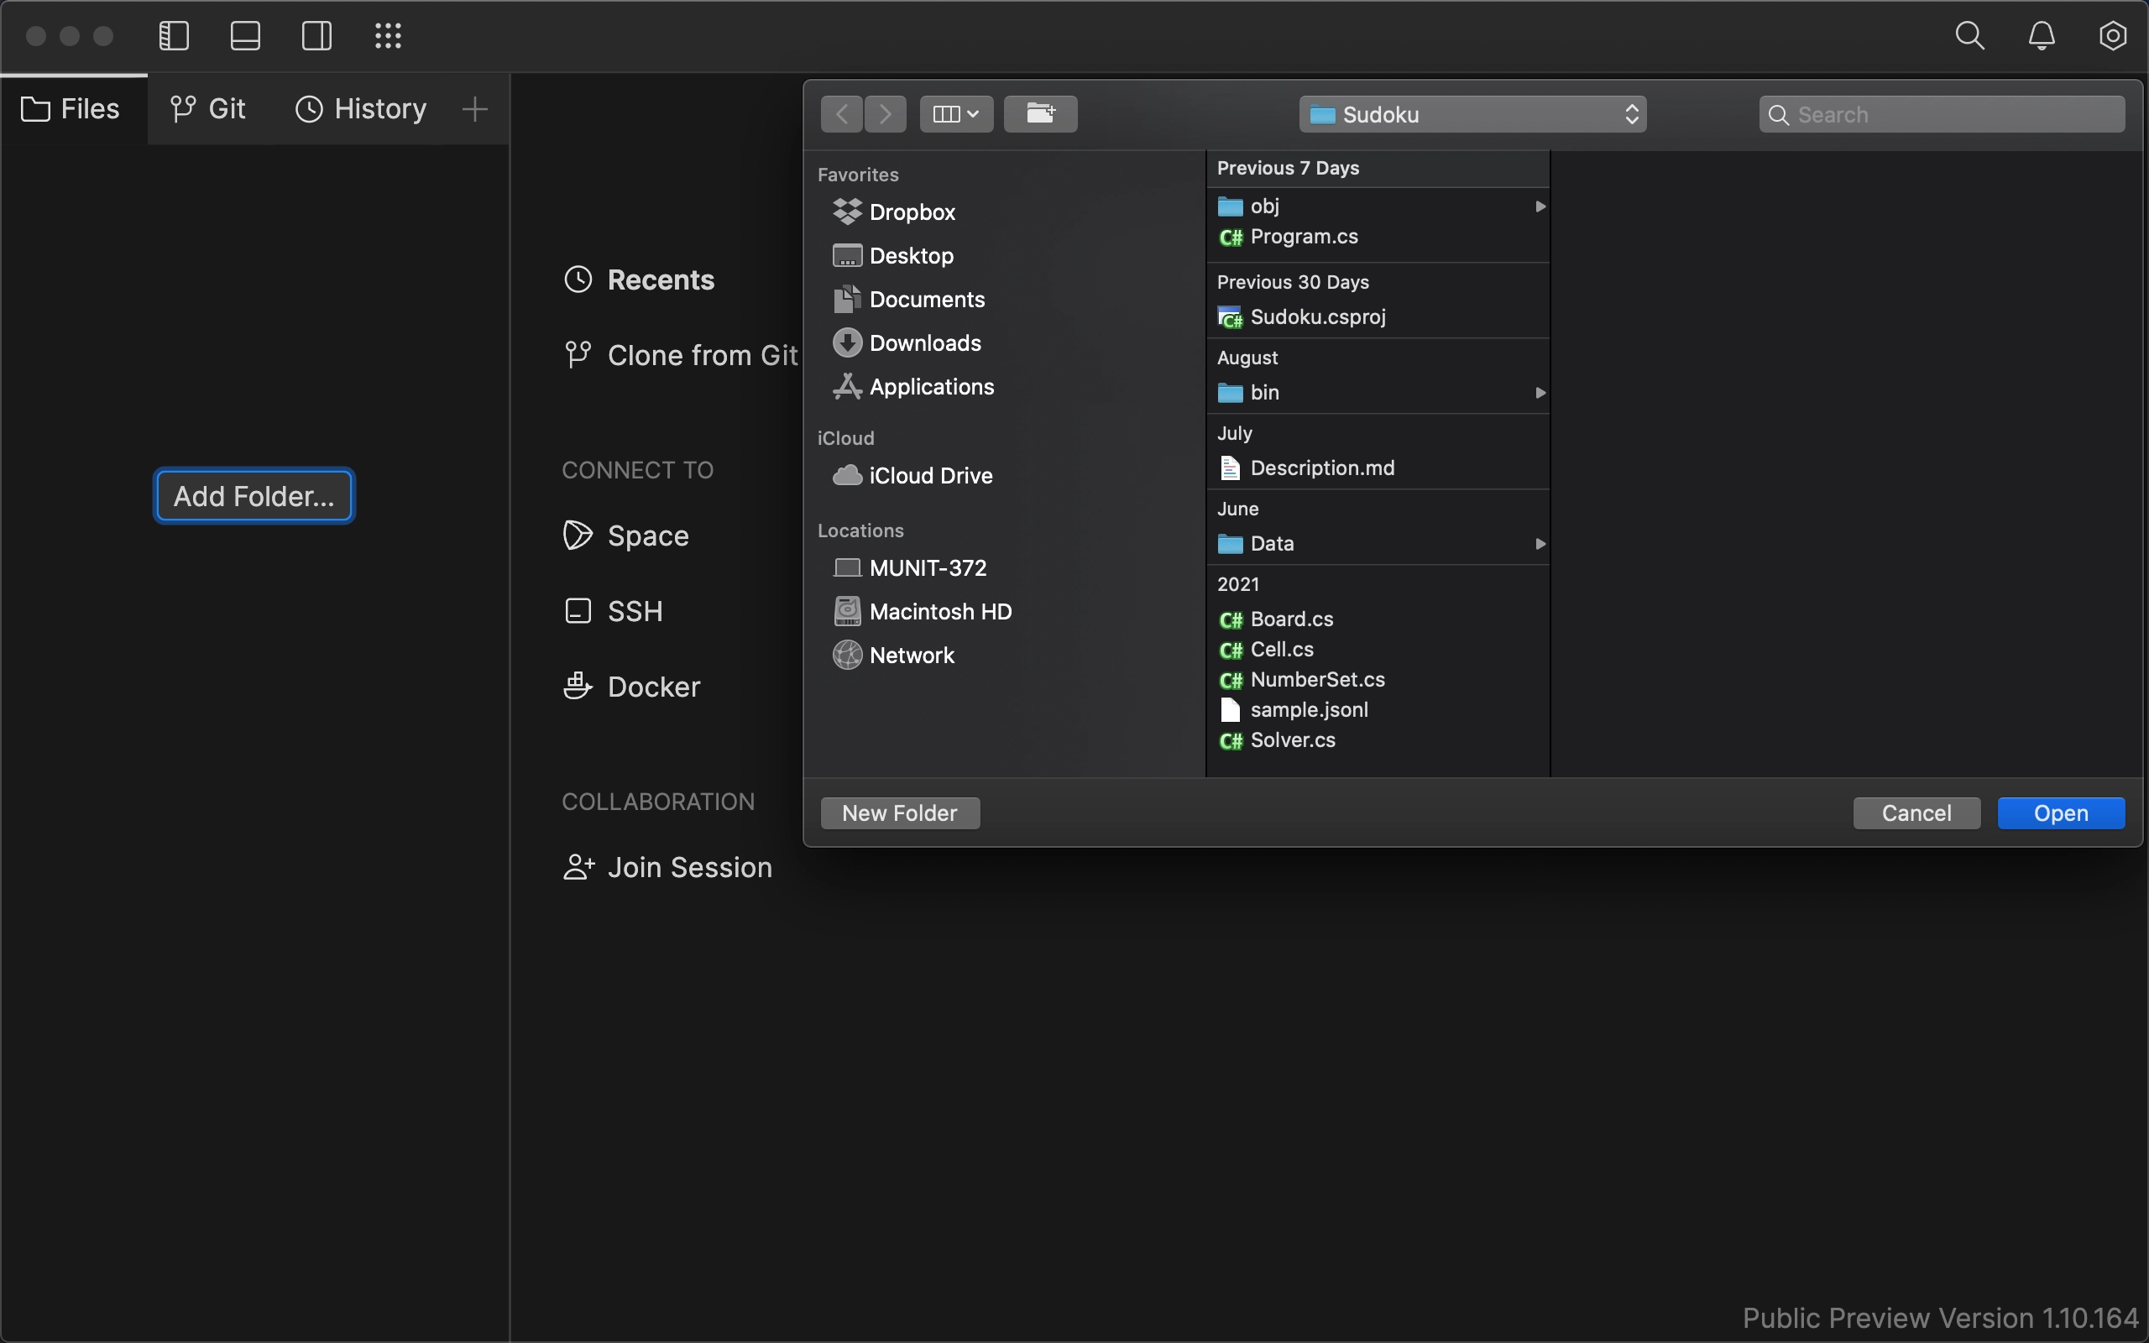Click the Search input field
The height and width of the screenshot is (1343, 2149).
click(1942, 113)
